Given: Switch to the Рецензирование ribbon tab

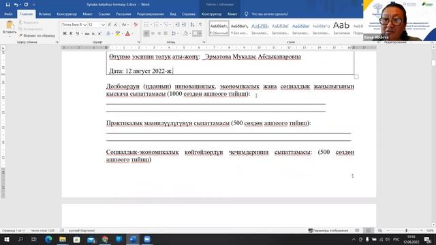Looking at the screenshot, I should pos(150,14).
